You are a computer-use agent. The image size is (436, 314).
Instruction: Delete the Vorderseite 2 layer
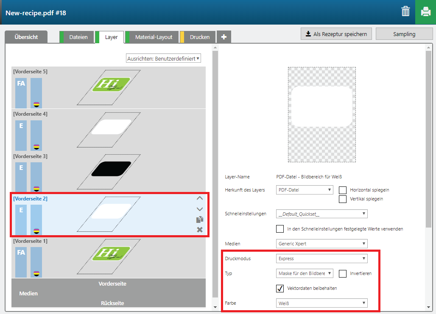pos(199,230)
